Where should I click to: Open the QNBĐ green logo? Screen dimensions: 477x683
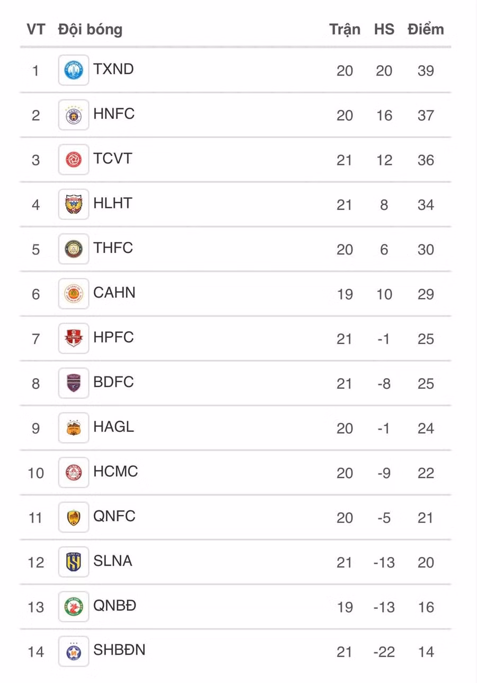click(x=74, y=606)
